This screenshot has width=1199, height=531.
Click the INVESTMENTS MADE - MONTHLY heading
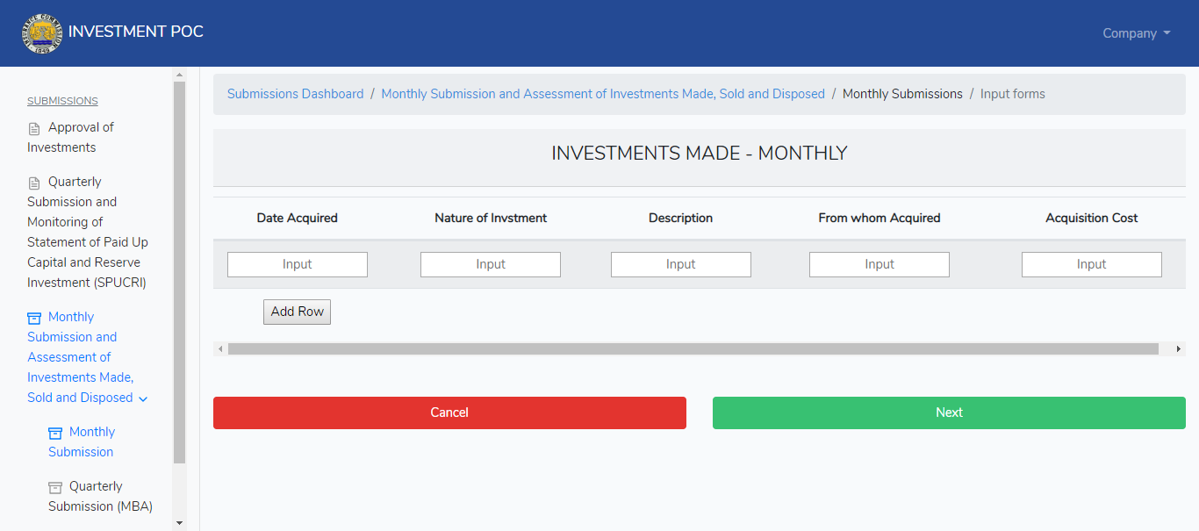[x=700, y=154]
